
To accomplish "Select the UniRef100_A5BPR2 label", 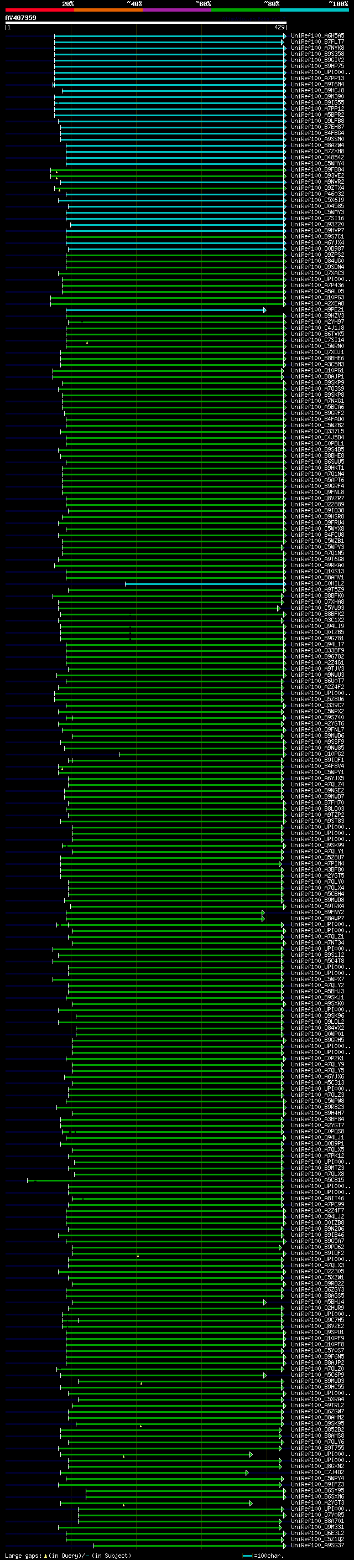I will pos(317,115).
